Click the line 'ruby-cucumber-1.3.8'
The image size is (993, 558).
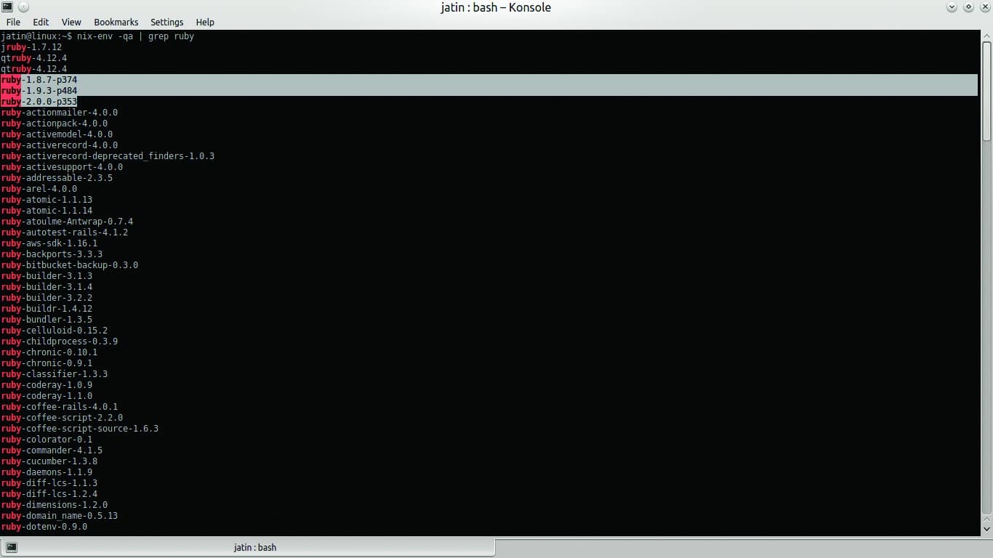coord(49,461)
